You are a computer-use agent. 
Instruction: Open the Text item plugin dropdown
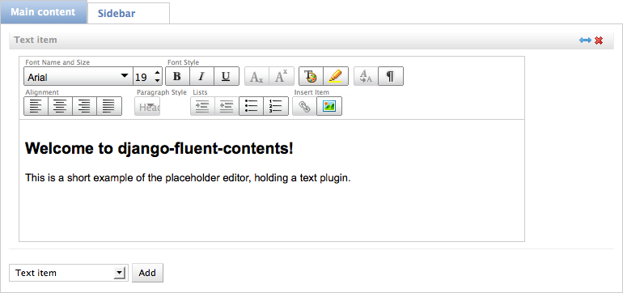point(68,273)
